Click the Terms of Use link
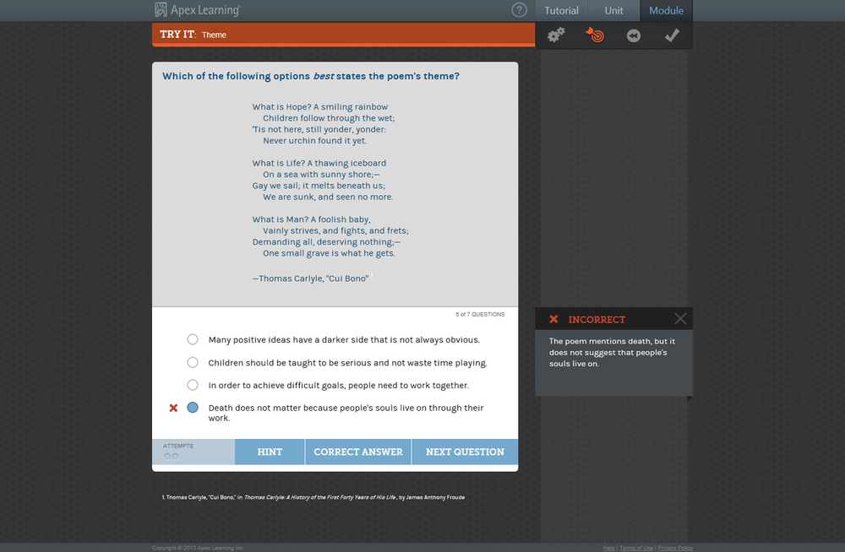Viewport: 845px width, 552px height. pos(636,548)
